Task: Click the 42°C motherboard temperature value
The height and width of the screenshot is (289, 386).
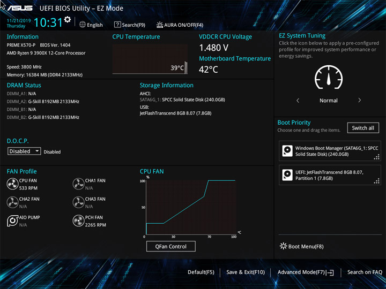Action: click(x=209, y=70)
